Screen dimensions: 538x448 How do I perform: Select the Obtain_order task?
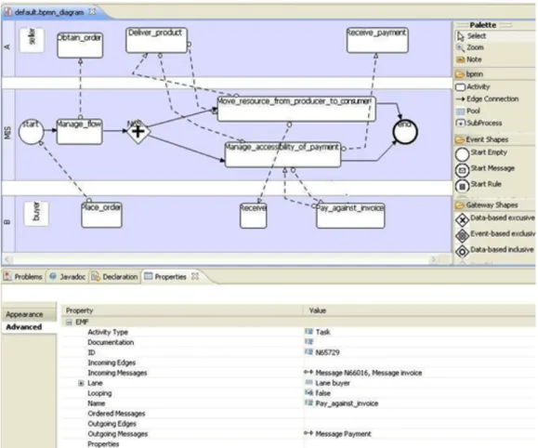pos(80,46)
